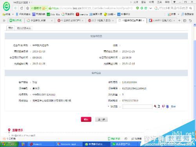Select the 预约 page tab

tap(11, 28)
